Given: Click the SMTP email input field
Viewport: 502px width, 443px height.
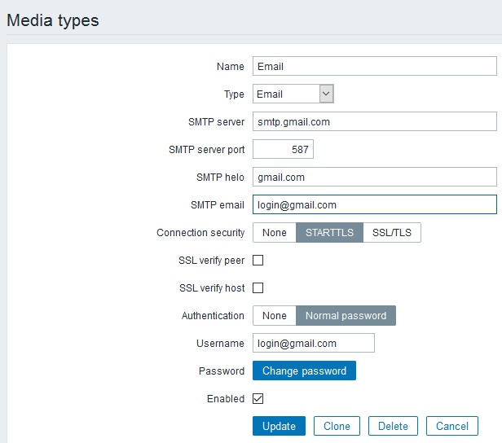Looking at the screenshot, I should point(374,205).
